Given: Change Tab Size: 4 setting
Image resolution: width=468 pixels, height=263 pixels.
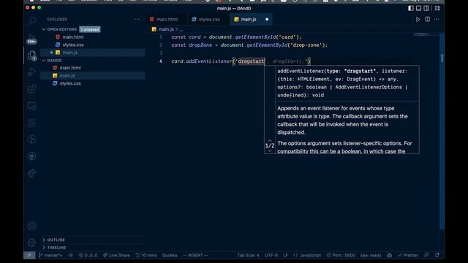Looking at the screenshot, I should (248, 255).
